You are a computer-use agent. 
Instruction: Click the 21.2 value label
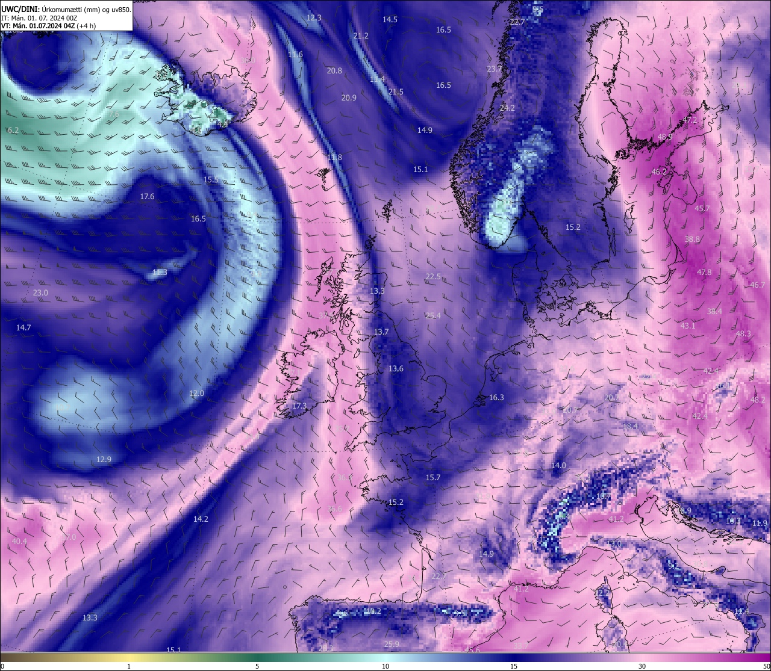pyautogui.click(x=361, y=36)
